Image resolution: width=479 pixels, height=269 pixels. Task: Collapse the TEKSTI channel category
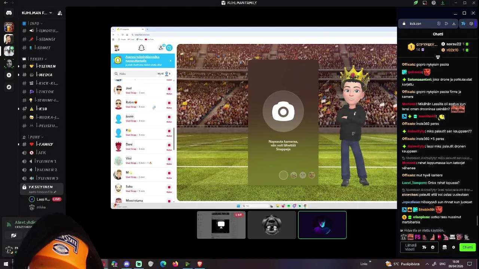click(x=35, y=59)
